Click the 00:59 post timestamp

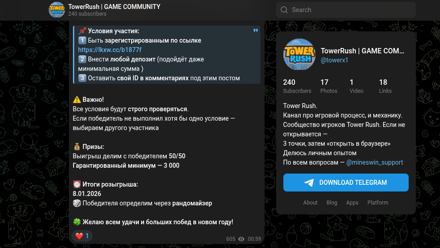point(254,239)
